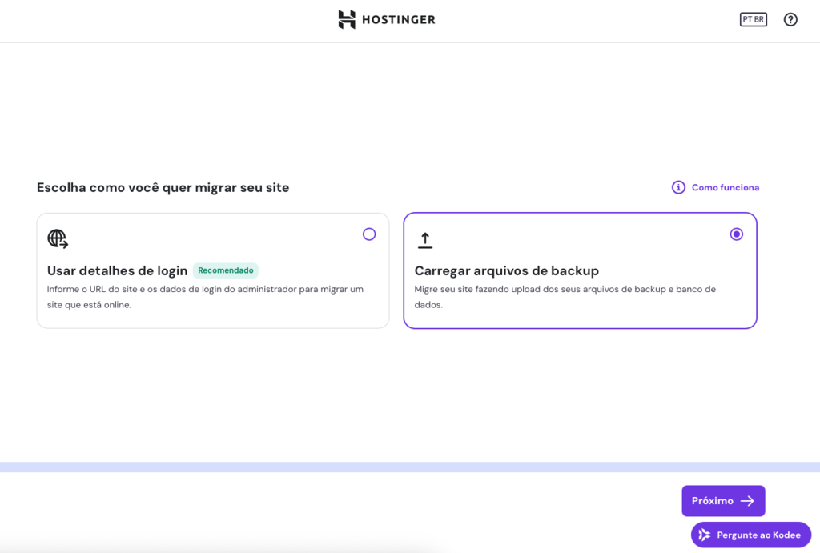This screenshot has width=820, height=553.
Task: Select the Carregar arquivos de backup card
Action: click(580, 270)
